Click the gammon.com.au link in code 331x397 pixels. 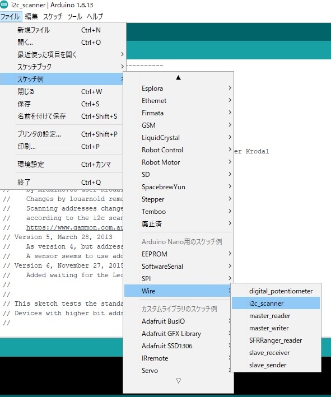pos(74,227)
